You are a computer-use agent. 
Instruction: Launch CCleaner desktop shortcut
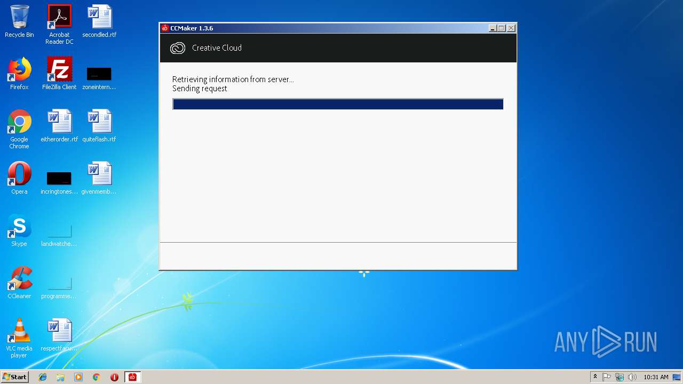point(19,283)
